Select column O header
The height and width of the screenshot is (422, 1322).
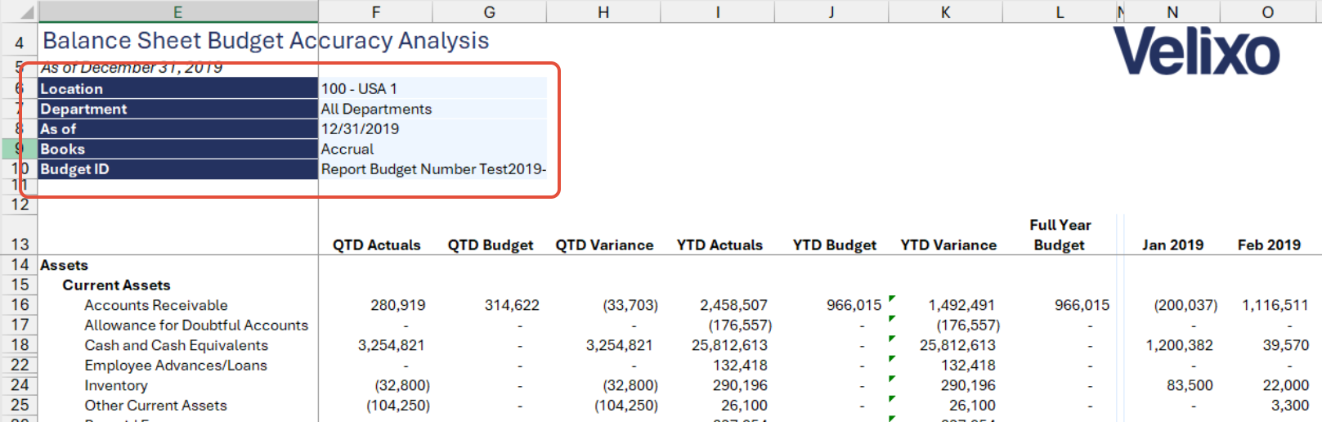click(1268, 11)
